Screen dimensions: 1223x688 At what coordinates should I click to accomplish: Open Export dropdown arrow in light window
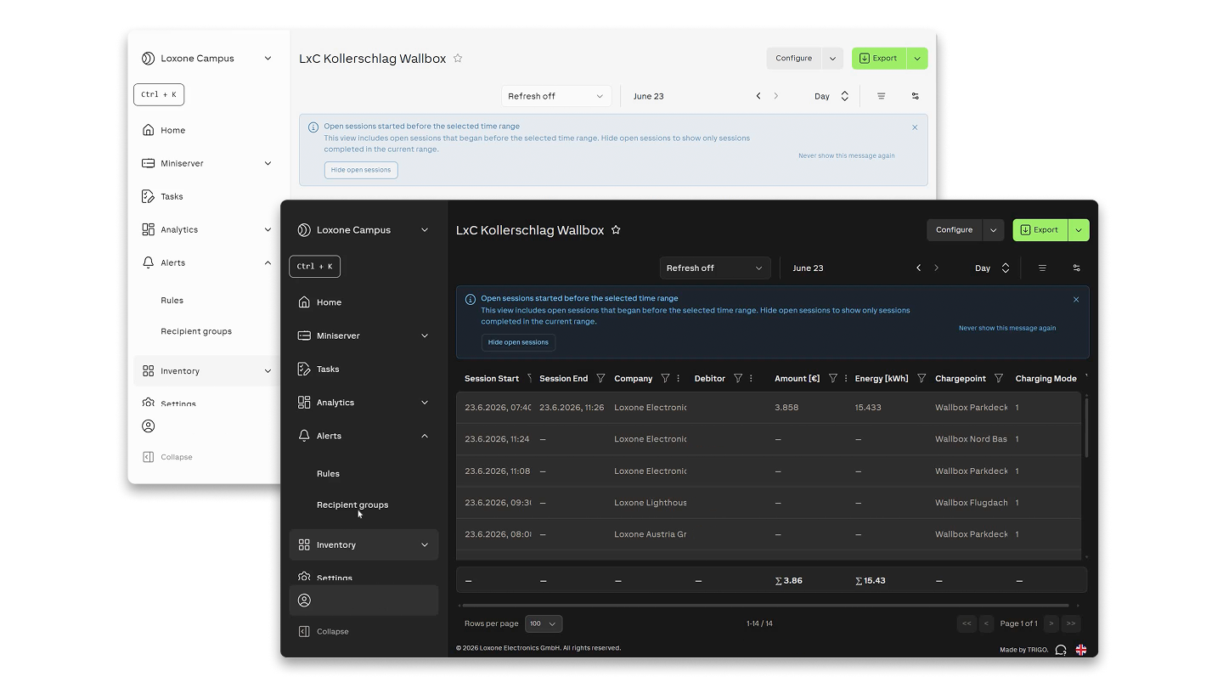pyautogui.click(x=917, y=59)
